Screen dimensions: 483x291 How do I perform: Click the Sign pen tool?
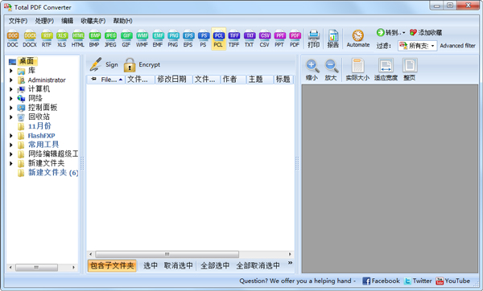pyautogui.click(x=104, y=64)
